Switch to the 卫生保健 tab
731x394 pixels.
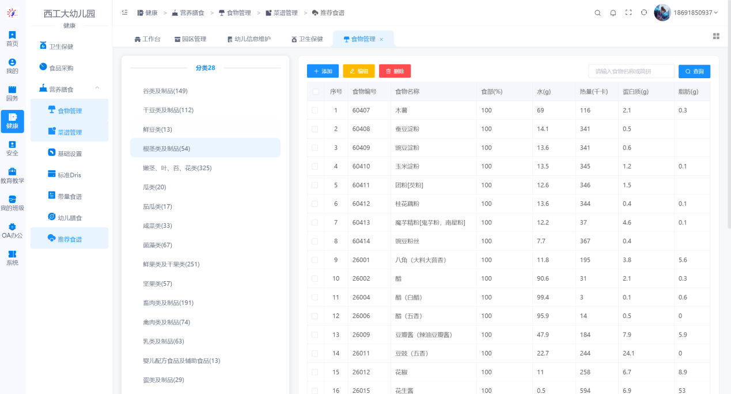[306, 39]
